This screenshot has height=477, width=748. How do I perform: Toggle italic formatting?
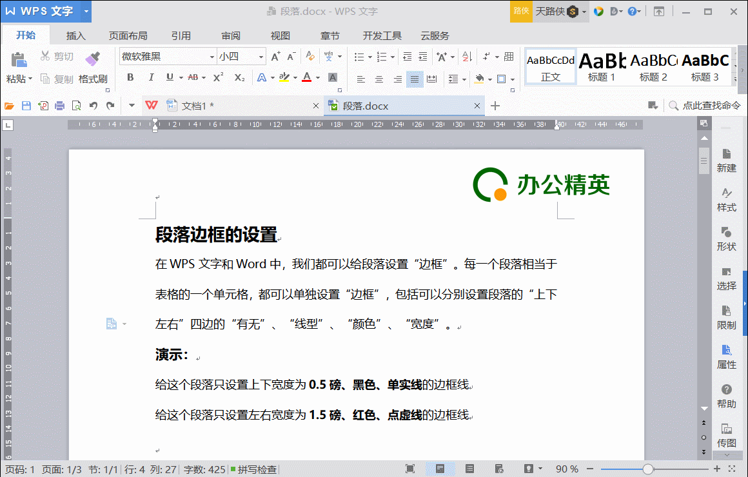click(151, 77)
